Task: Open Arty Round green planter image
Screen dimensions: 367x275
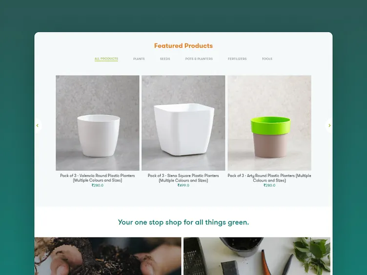Action: [x=269, y=123]
